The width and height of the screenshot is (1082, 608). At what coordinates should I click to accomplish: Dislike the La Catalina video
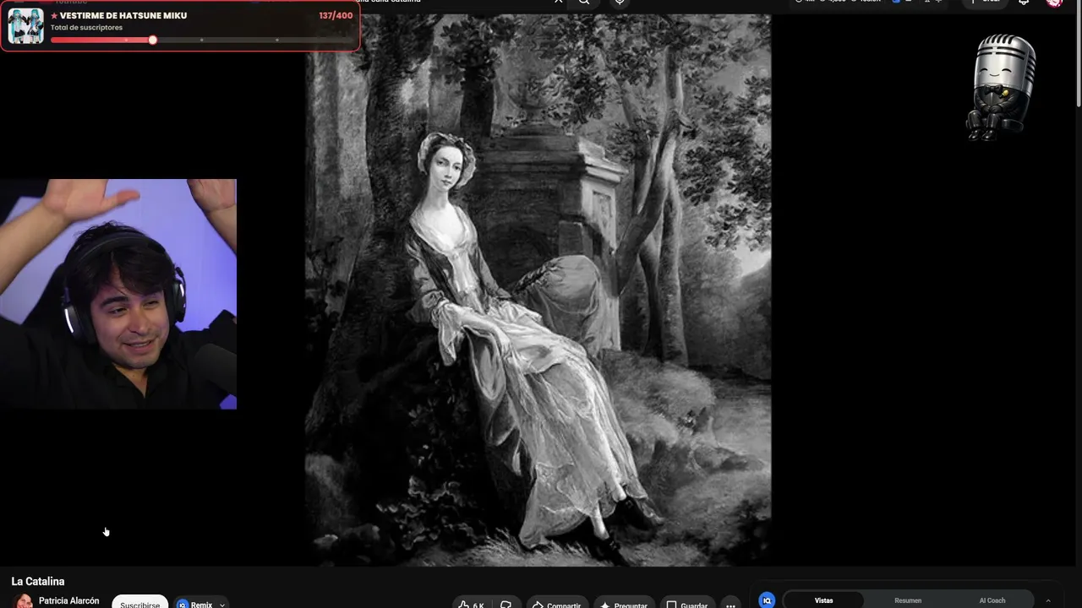[505, 604]
